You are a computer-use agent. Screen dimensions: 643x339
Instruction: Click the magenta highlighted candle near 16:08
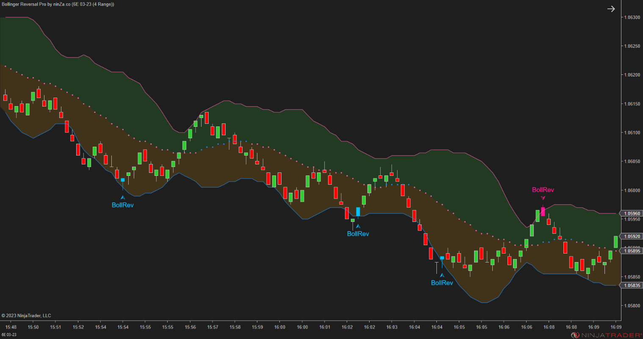pos(543,211)
